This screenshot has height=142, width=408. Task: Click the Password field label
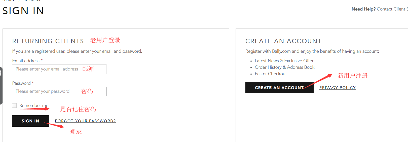point(21,83)
